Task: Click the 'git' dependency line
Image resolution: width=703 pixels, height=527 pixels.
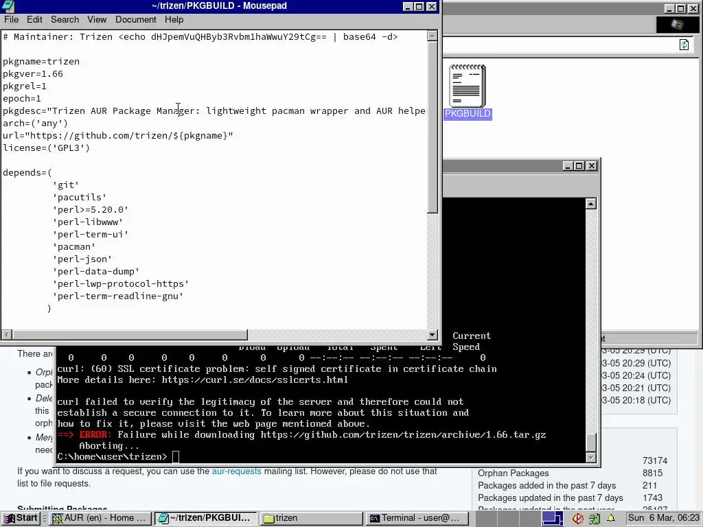Action: click(x=66, y=185)
